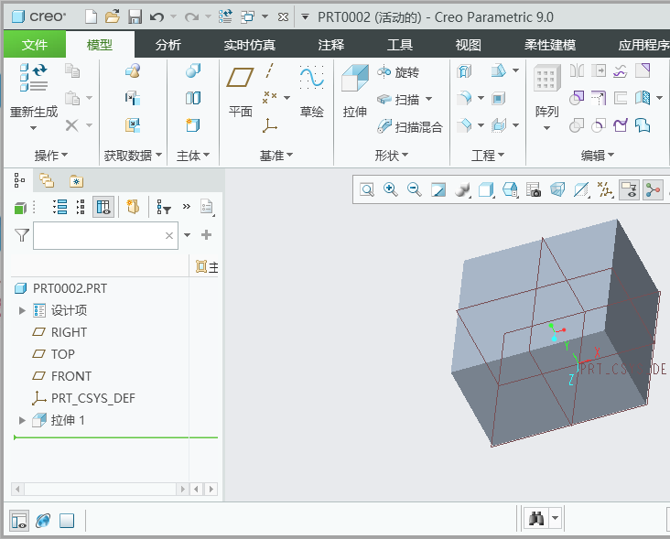Toggle datum display filters button
Screen dimensions: 670x539
[x=605, y=189]
